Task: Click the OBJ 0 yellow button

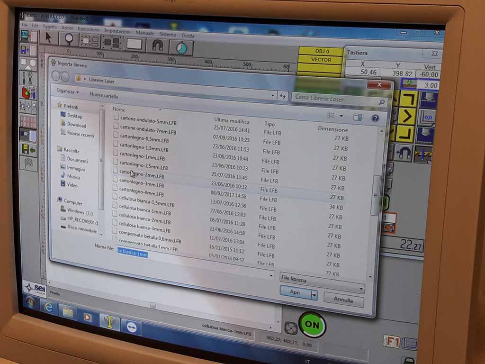Action: pos(322,51)
